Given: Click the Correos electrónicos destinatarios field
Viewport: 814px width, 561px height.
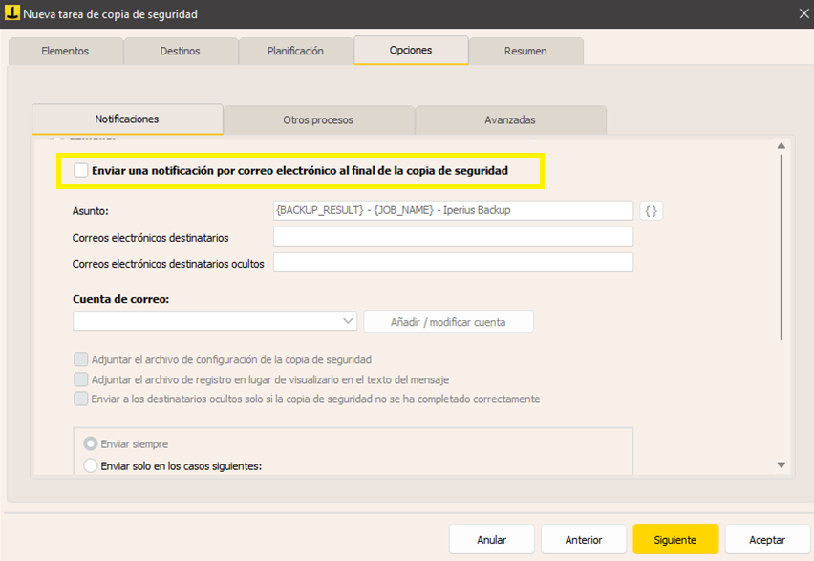Looking at the screenshot, I should pyautogui.click(x=453, y=237).
